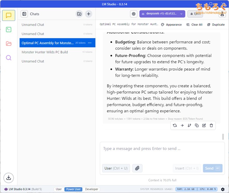
Task: Open Appearance options
Action: pos(171,25)
